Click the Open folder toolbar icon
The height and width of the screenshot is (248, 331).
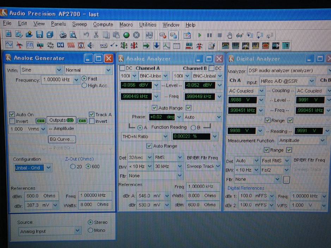(x=29, y=34)
